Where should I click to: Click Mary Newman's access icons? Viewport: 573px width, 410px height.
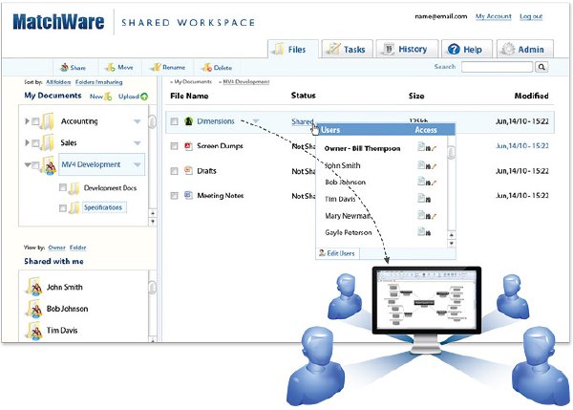pos(427,215)
